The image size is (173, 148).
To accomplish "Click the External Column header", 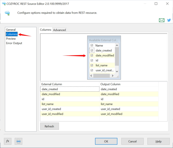I will [70, 84].
